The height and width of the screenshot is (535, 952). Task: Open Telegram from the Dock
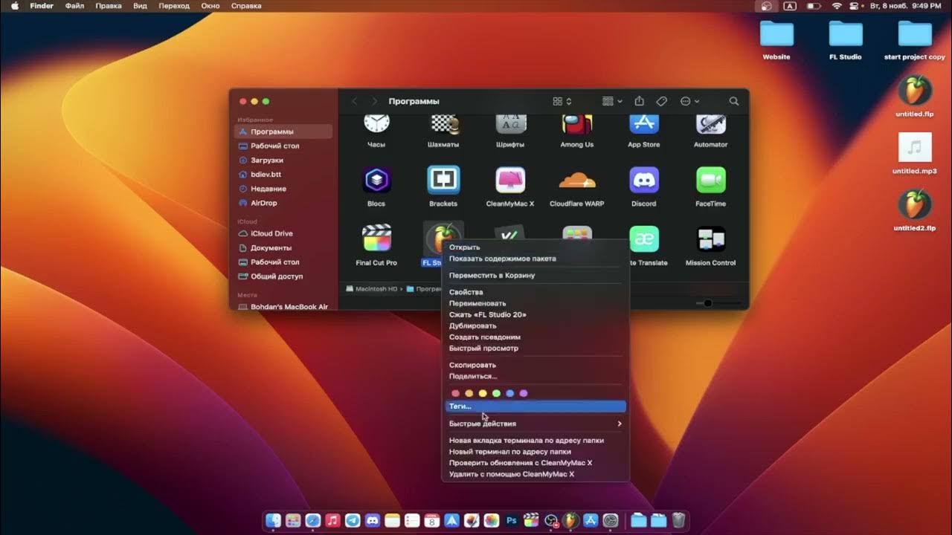point(353,521)
